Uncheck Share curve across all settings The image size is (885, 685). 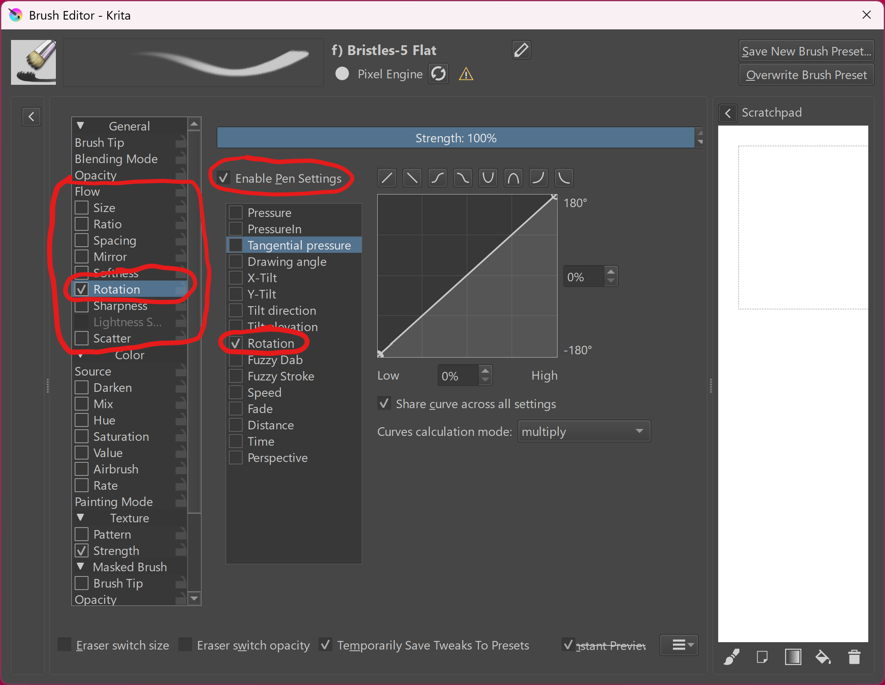point(384,404)
